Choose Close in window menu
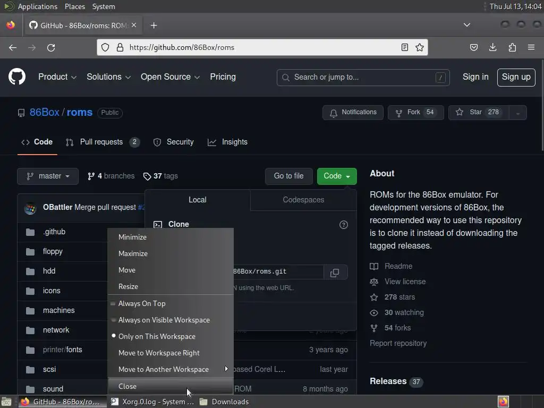Image resolution: width=544 pixels, height=408 pixels. point(171,386)
